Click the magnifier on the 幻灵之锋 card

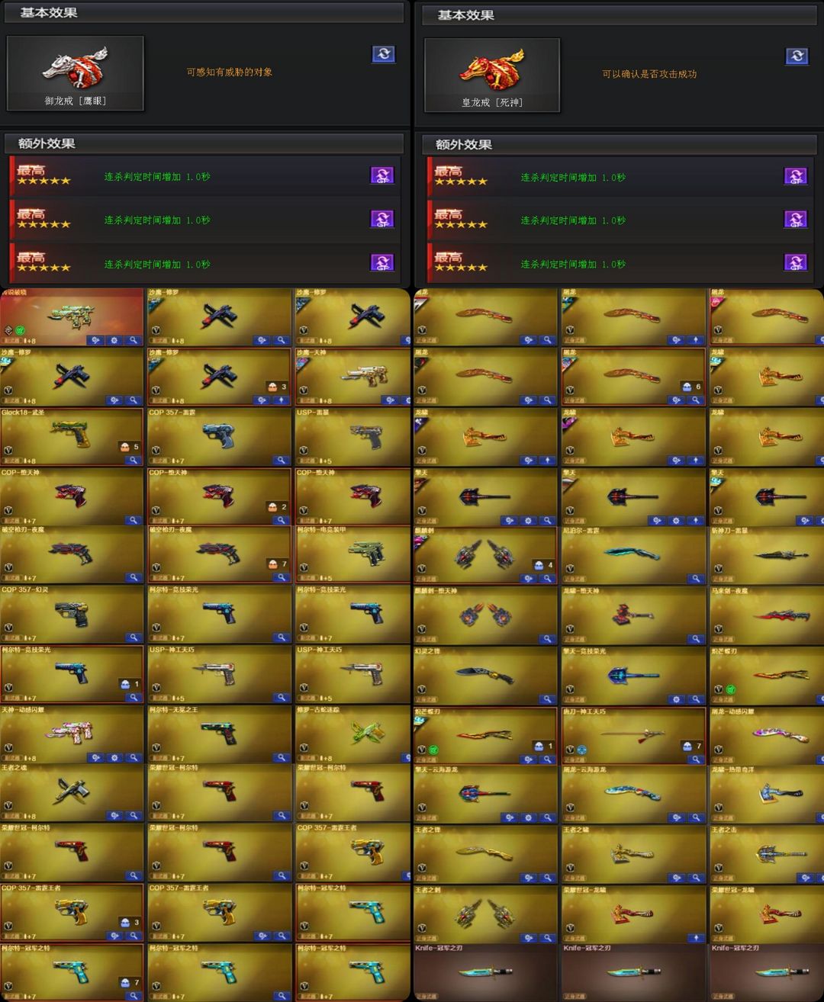click(548, 699)
